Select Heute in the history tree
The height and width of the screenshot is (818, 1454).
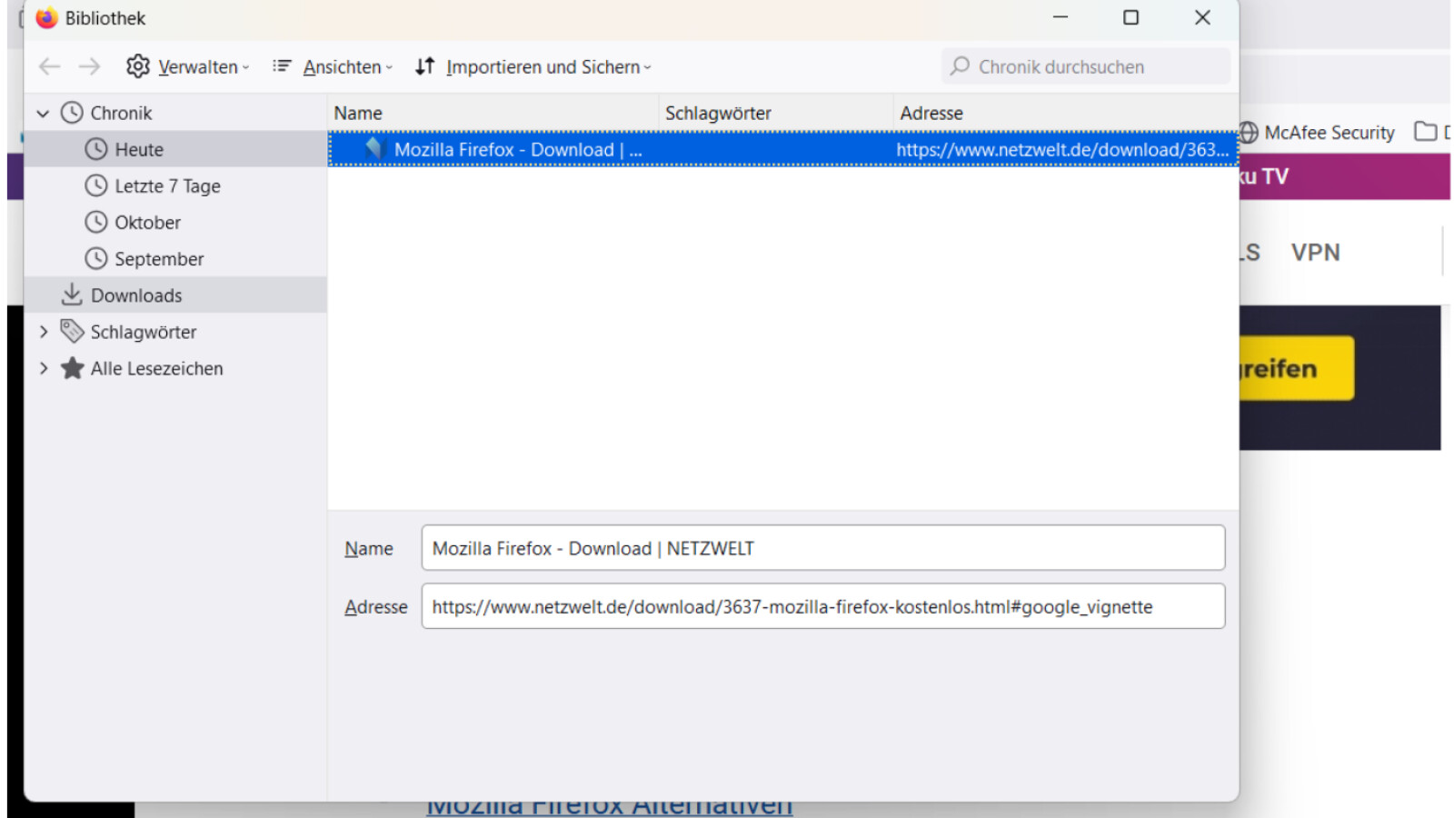pos(139,150)
